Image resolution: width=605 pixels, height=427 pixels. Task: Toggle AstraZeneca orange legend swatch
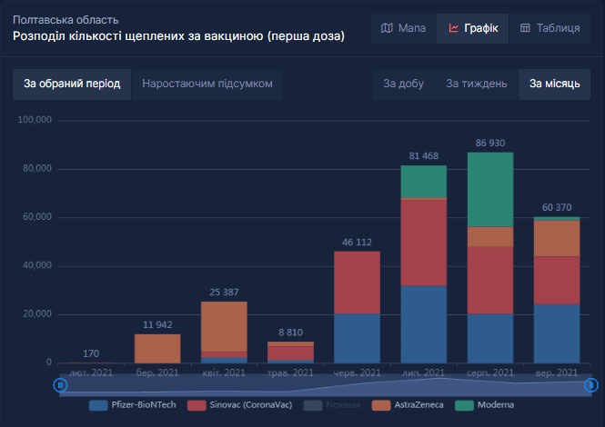tap(381, 405)
